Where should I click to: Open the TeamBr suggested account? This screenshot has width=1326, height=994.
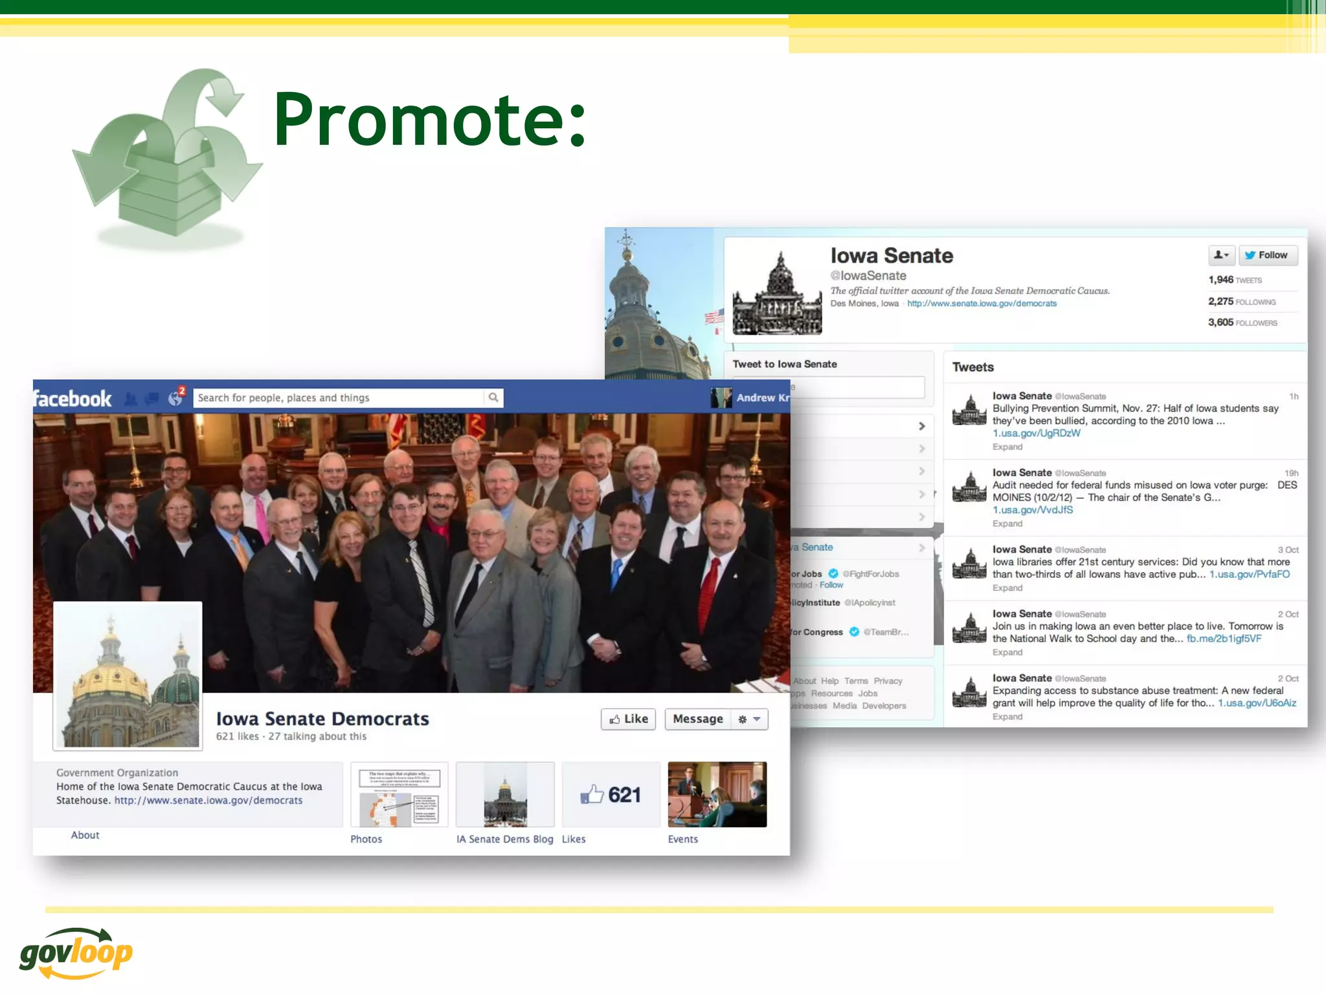pyautogui.click(x=886, y=632)
